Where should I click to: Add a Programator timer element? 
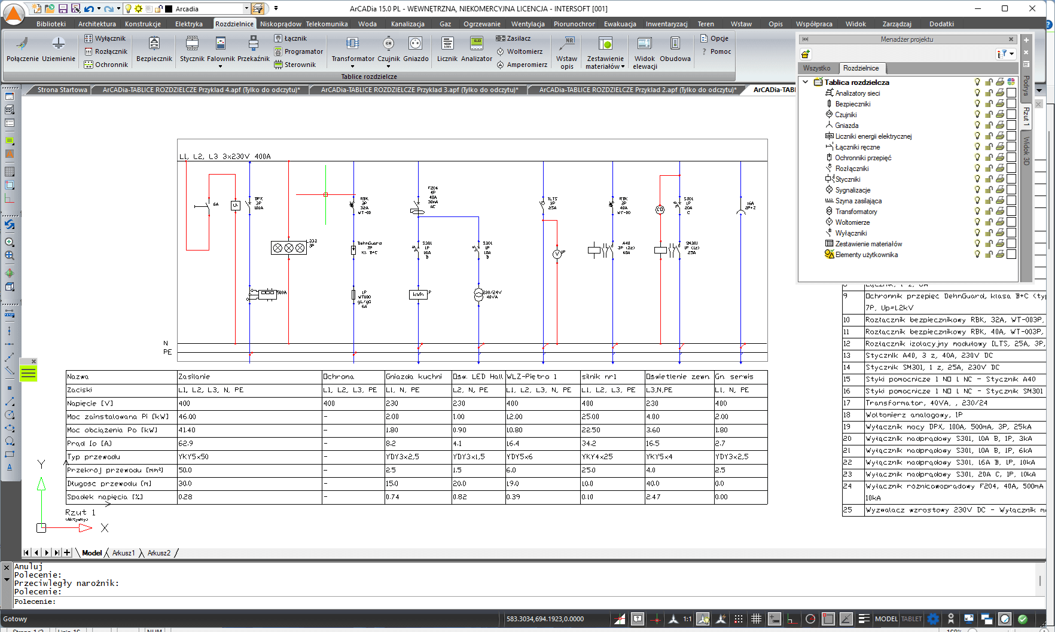pos(298,51)
